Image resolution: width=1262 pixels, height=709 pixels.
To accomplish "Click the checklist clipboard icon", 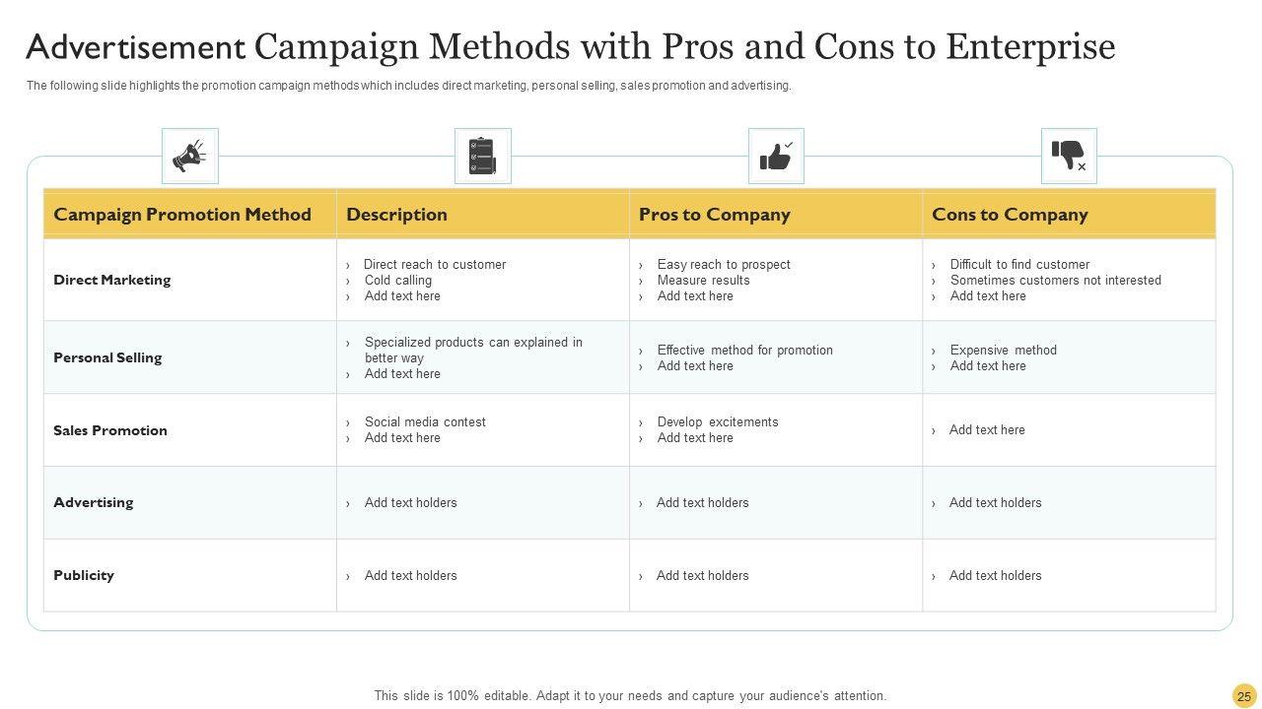I will (x=482, y=156).
